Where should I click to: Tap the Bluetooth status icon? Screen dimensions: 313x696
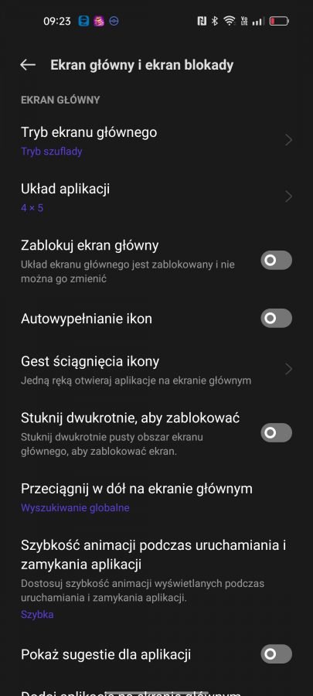[215, 21]
